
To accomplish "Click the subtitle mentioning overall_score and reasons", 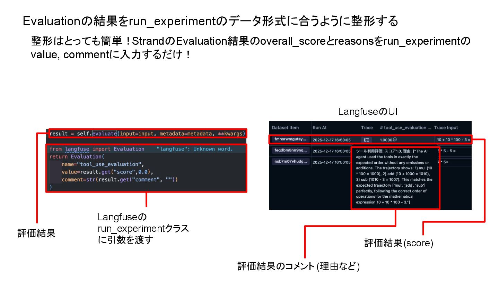I will [251, 48].
